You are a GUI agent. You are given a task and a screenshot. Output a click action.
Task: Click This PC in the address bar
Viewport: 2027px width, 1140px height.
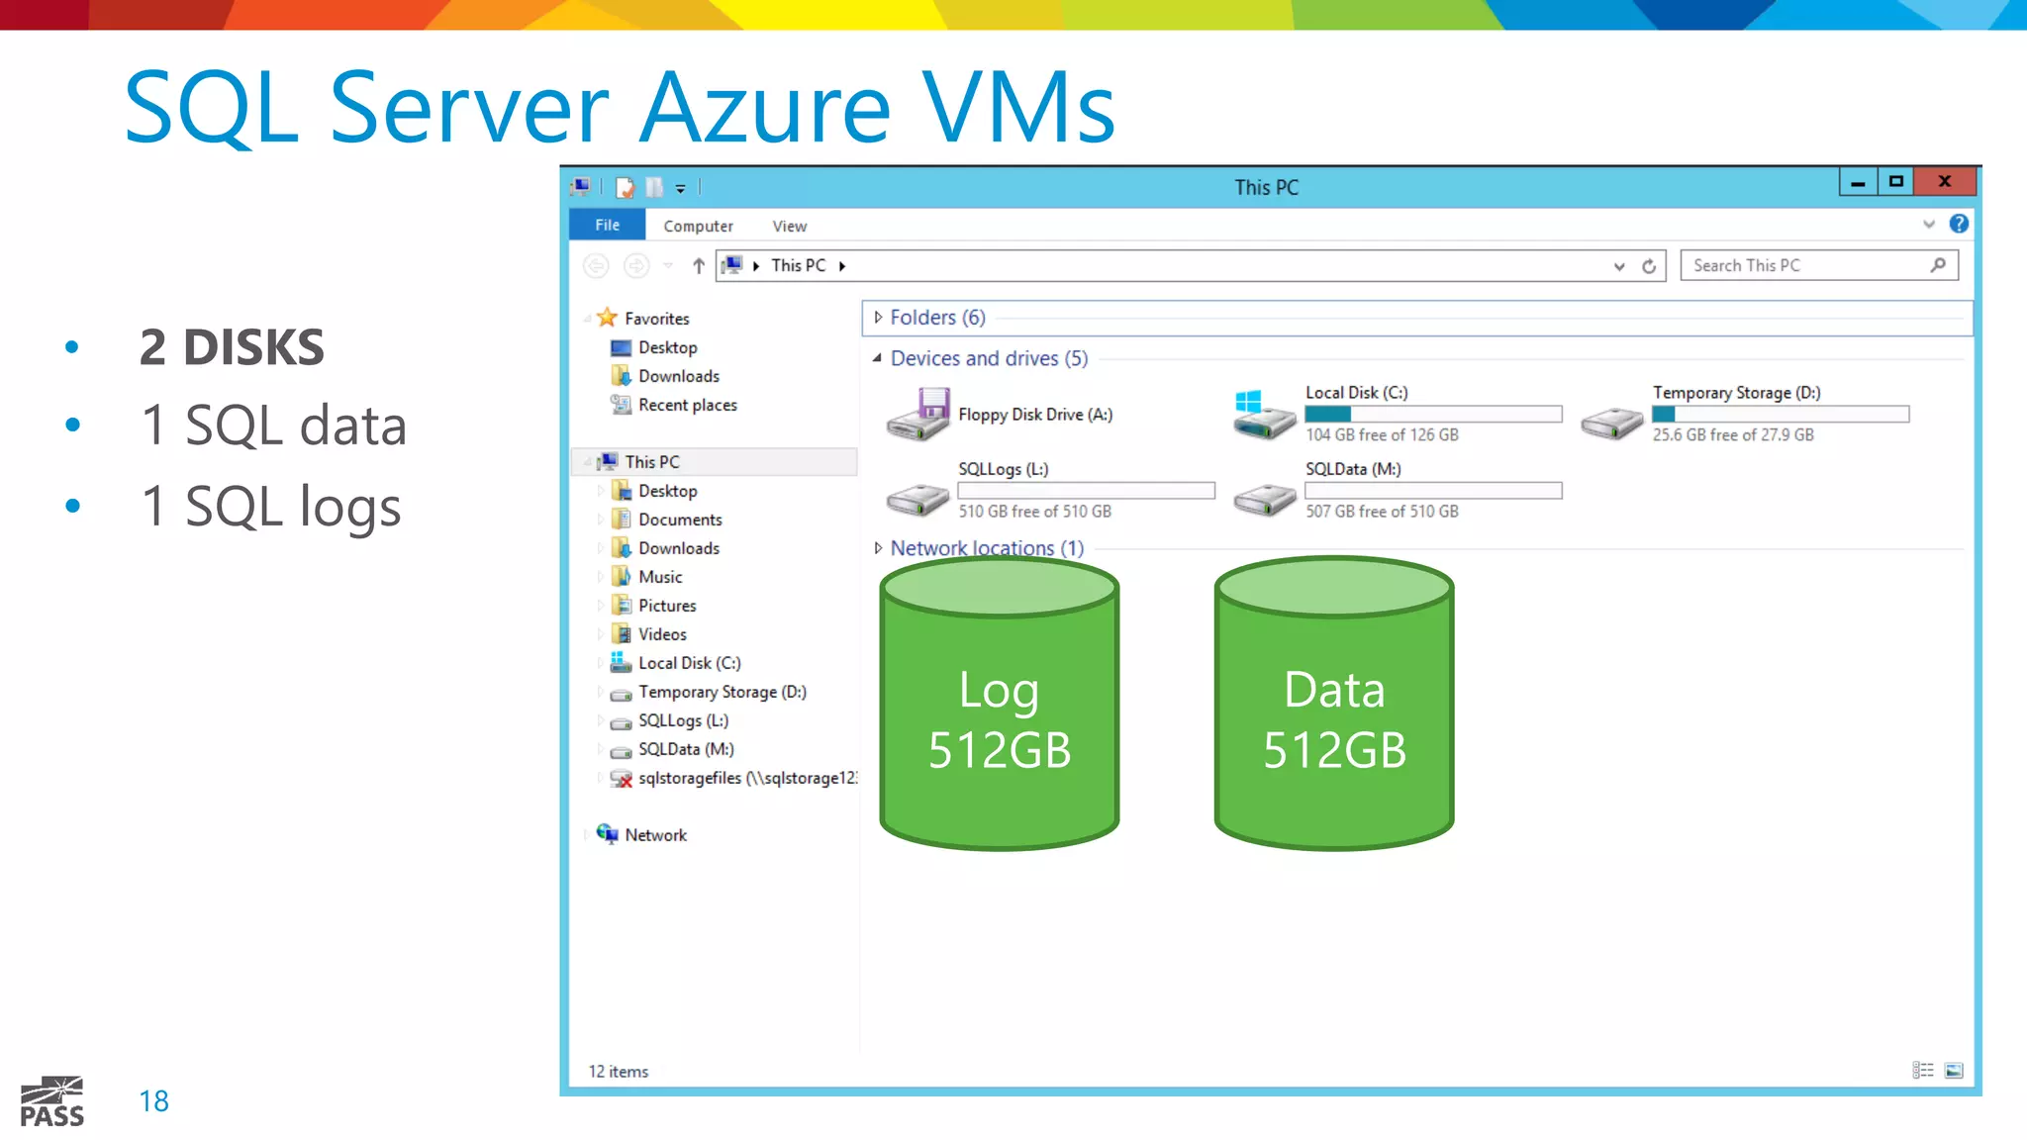[x=798, y=265]
